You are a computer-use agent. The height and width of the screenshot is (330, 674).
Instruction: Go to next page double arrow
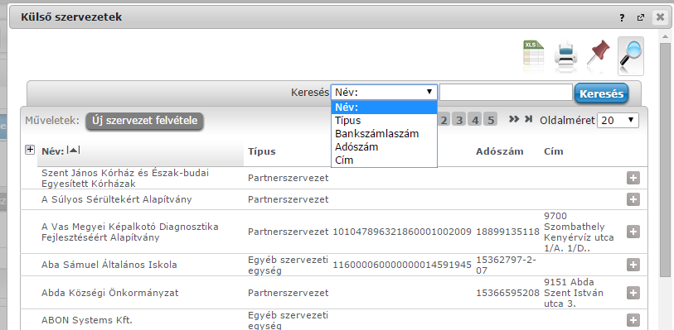pyautogui.click(x=514, y=119)
